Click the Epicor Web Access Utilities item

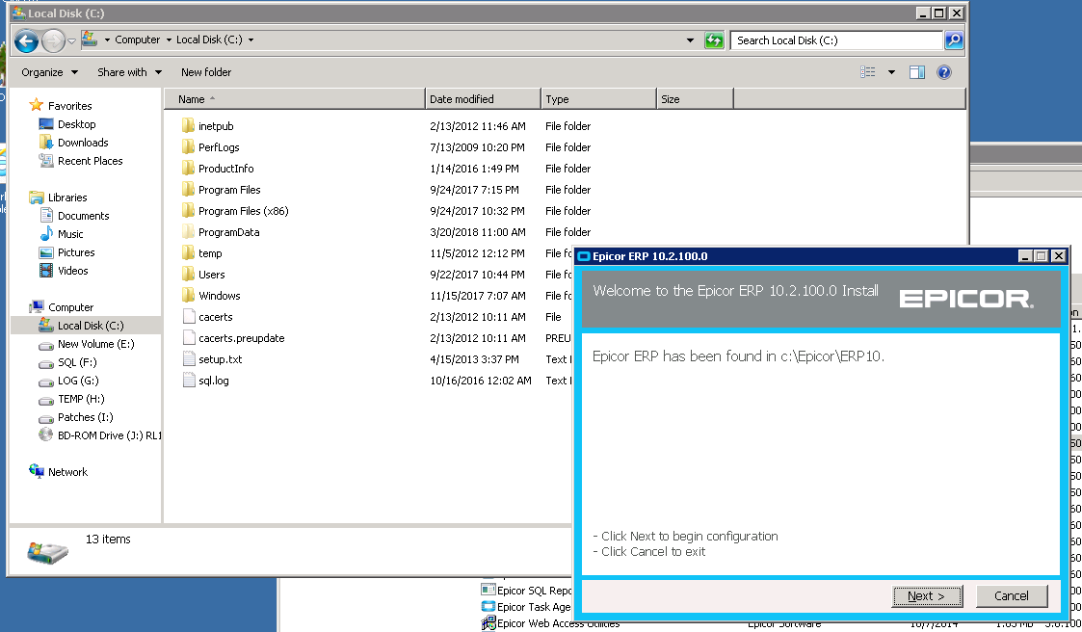(x=551, y=623)
